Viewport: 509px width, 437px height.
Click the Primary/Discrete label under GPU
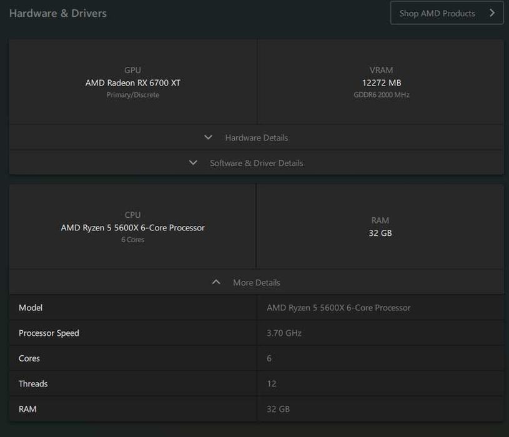point(133,95)
